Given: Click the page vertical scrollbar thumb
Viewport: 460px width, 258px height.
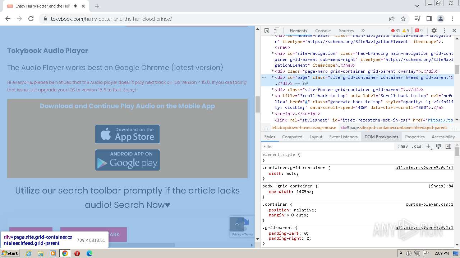Looking at the screenshot, I should click(x=257, y=104).
